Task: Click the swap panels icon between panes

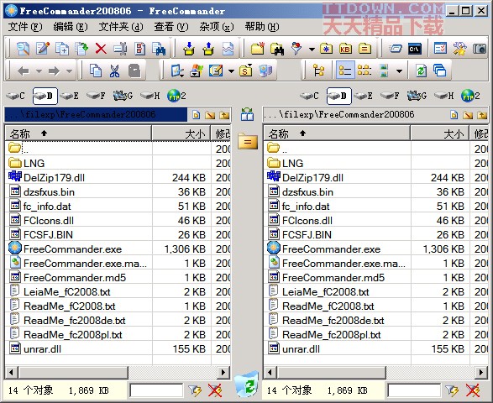Action: pos(247,114)
